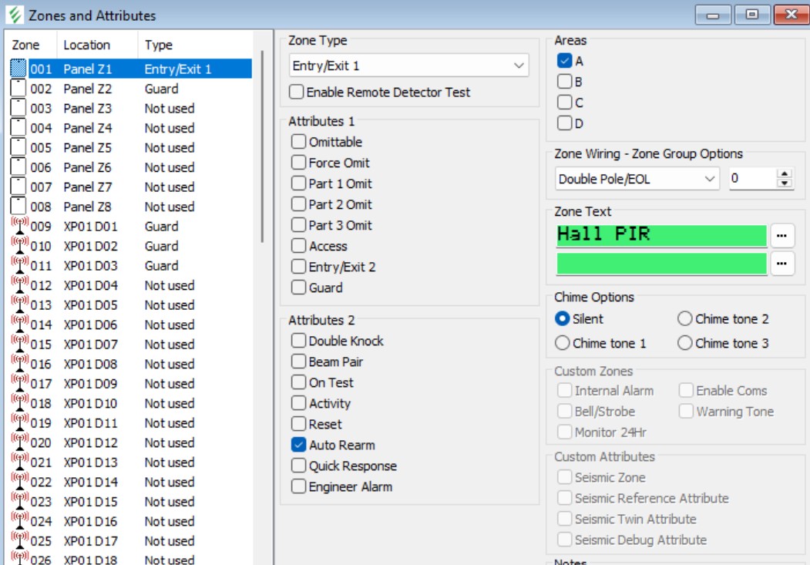Click the app logo in the title bar
Viewport: 810px width, 565px height.
(14, 15)
